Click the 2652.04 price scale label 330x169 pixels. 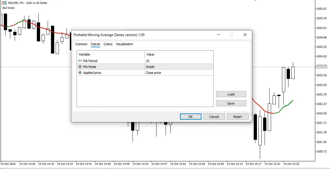[322, 113]
